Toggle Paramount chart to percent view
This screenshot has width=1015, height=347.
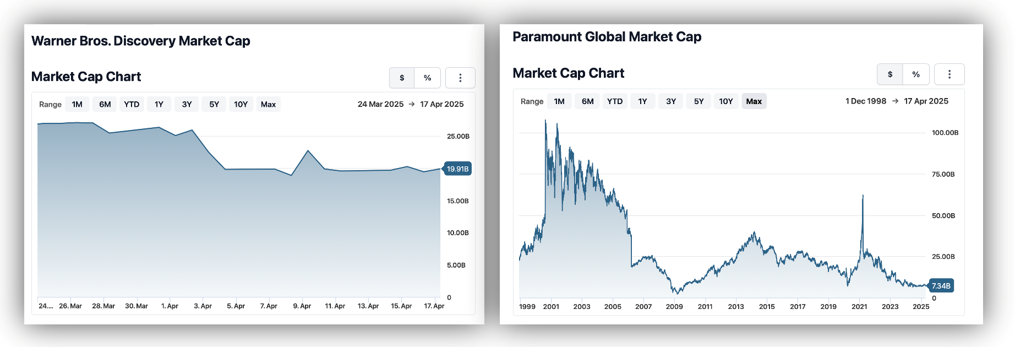(x=916, y=74)
